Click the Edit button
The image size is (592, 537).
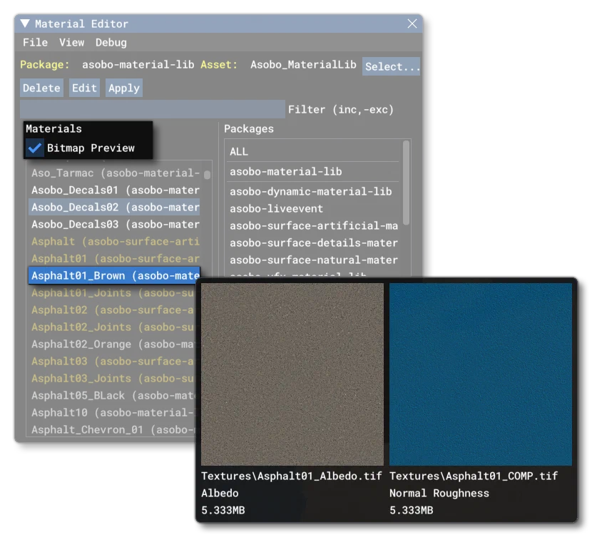point(84,88)
